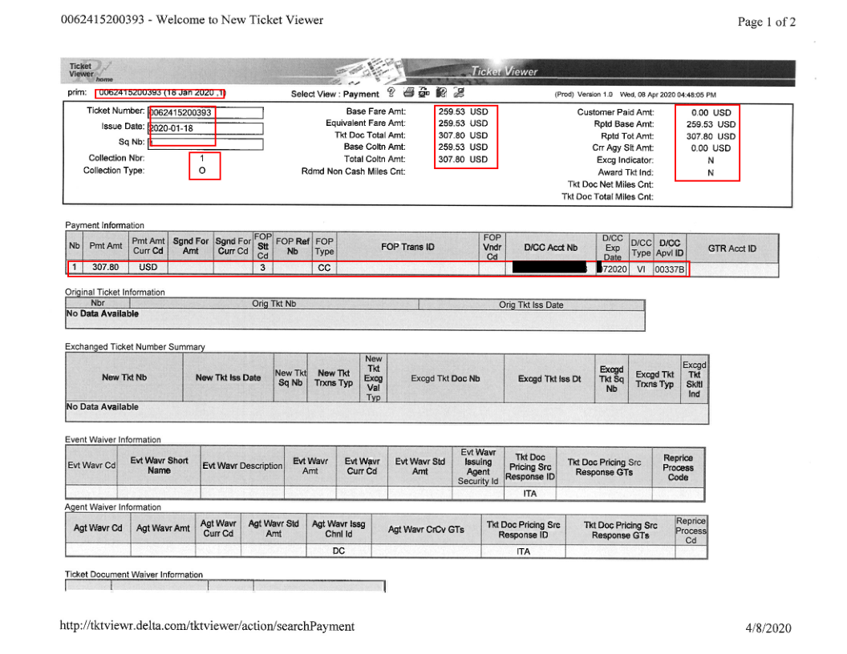Select the 00337B approval ID cell
The image size is (847, 654).
pyautogui.click(x=670, y=269)
